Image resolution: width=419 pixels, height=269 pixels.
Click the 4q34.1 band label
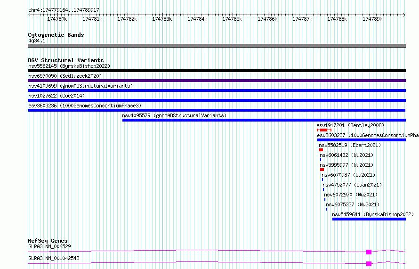coord(37,41)
